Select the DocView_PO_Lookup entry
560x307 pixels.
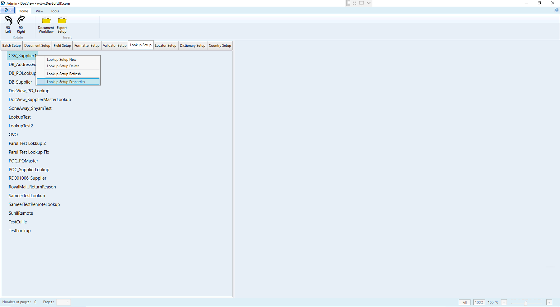pos(29,91)
